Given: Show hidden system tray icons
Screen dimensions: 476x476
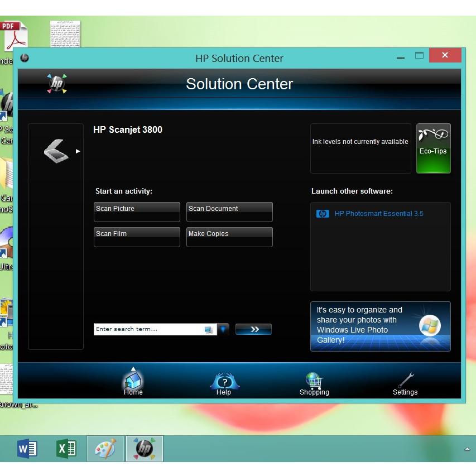Looking at the screenshot, I should [x=467, y=449].
